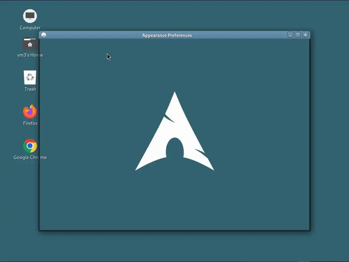Launch Firefox from the desktop
349x262 pixels.
pyautogui.click(x=30, y=112)
